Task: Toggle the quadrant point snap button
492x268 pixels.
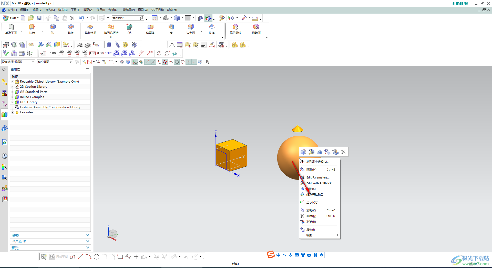Action: point(183,62)
